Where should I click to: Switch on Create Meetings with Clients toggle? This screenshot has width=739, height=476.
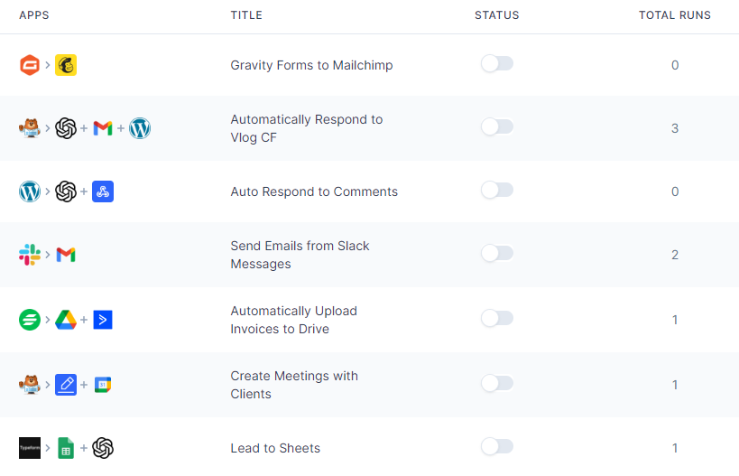[x=497, y=384]
